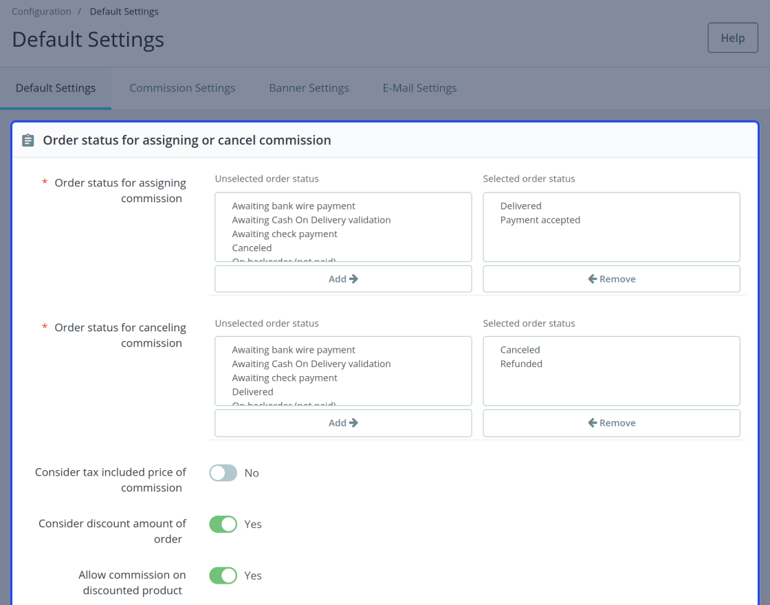The image size is (770, 605).
Task: Select Refunded in canceling selected list
Action: click(x=522, y=364)
